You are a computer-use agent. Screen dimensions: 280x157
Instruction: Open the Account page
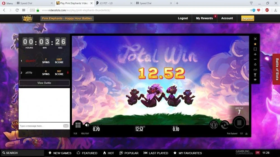pos(227,18)
